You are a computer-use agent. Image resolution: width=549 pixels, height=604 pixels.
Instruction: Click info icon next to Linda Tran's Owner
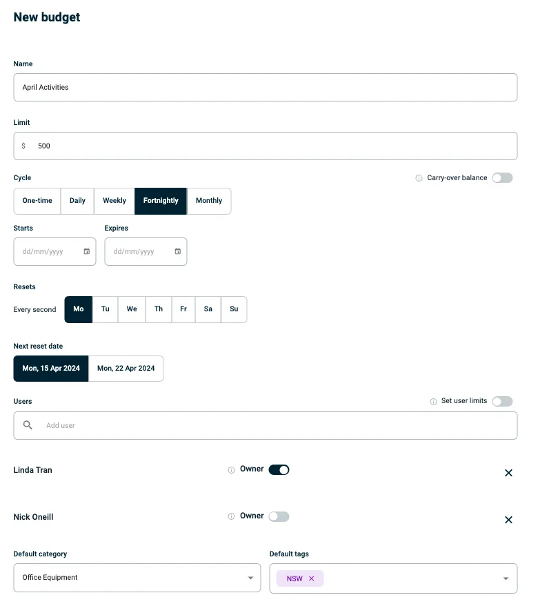coord(231,470)
